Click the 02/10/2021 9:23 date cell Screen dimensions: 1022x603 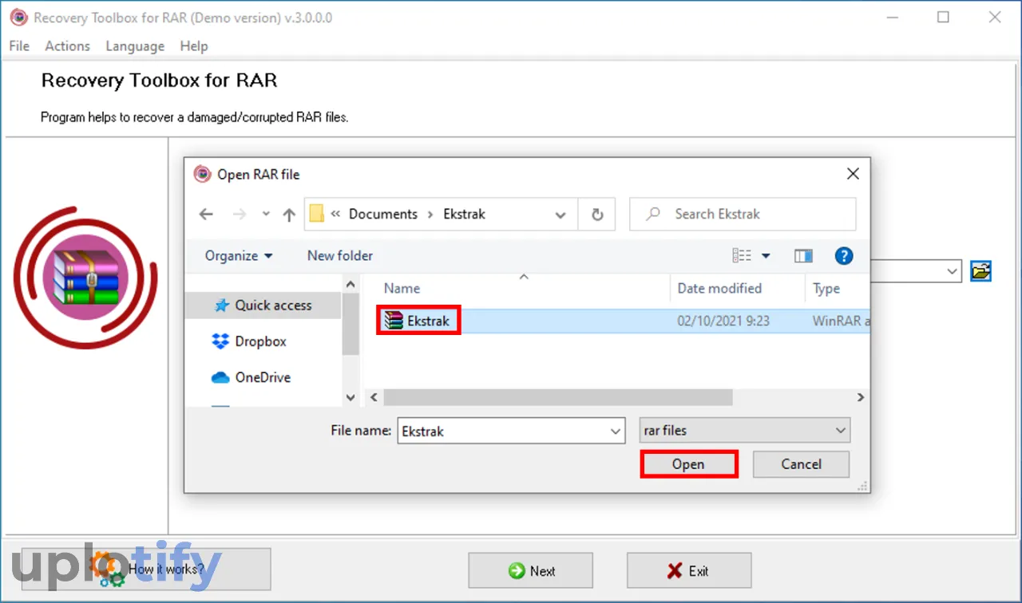(x=723, y=321)
